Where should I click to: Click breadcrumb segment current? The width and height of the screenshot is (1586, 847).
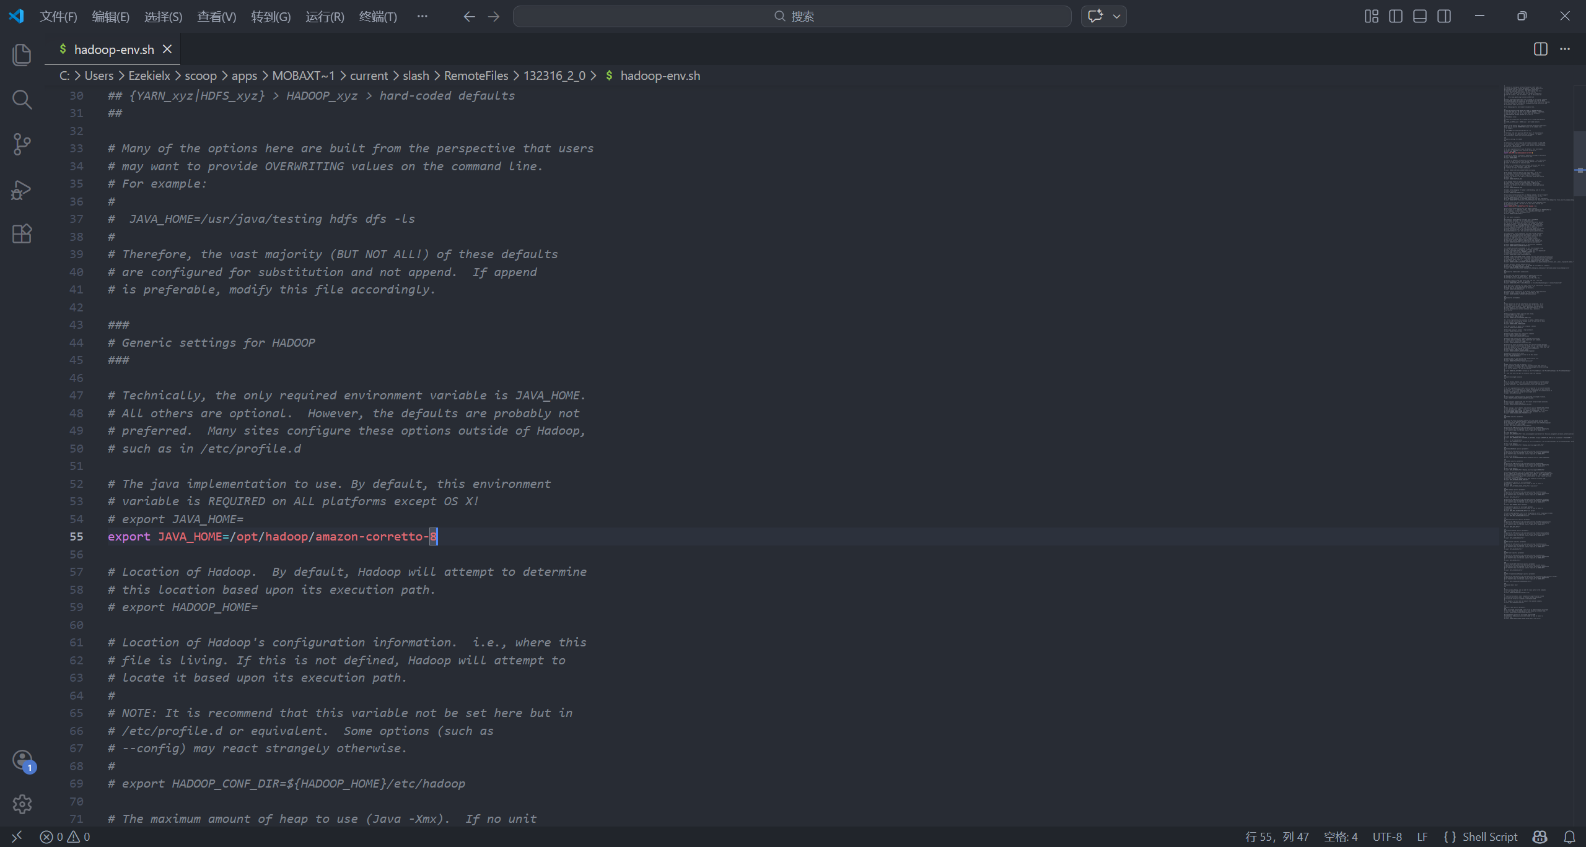click(x=369, y=76)
